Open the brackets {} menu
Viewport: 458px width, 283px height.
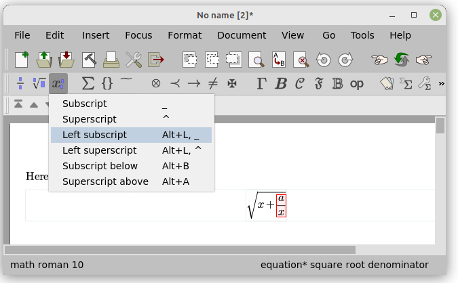[107, 84]
